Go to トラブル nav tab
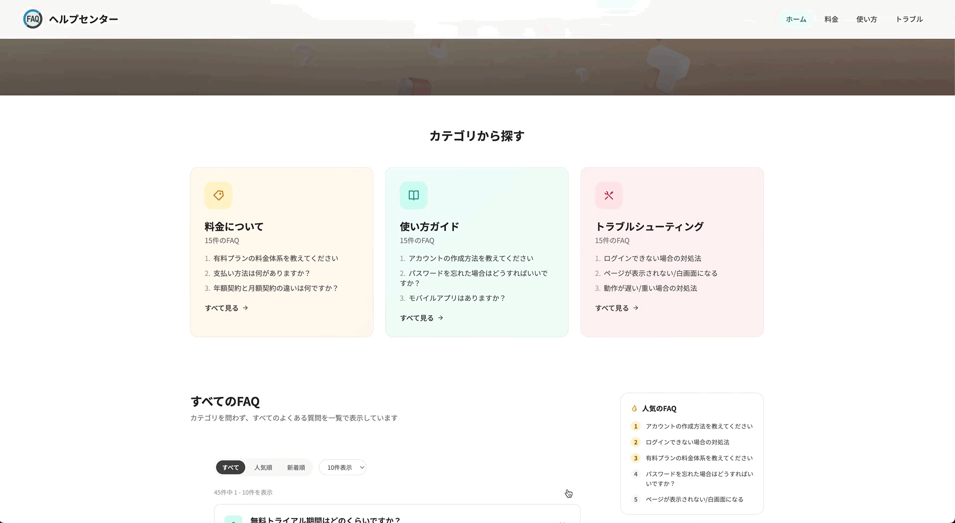Screen dimensions: 955x523 coord(909,19)
